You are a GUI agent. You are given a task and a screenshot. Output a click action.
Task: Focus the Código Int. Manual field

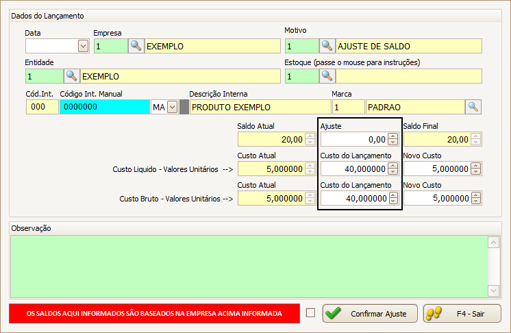pyautogui.click(x=104, y=107)
